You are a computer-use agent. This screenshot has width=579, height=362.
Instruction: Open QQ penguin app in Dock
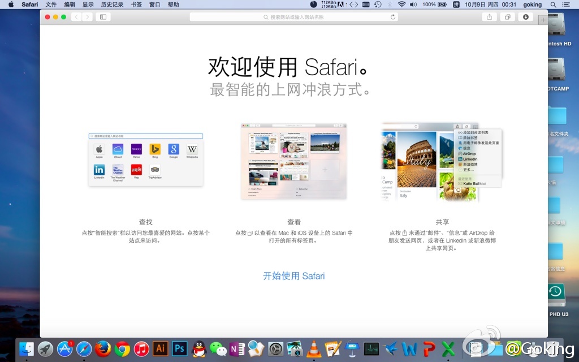[199, 348]
